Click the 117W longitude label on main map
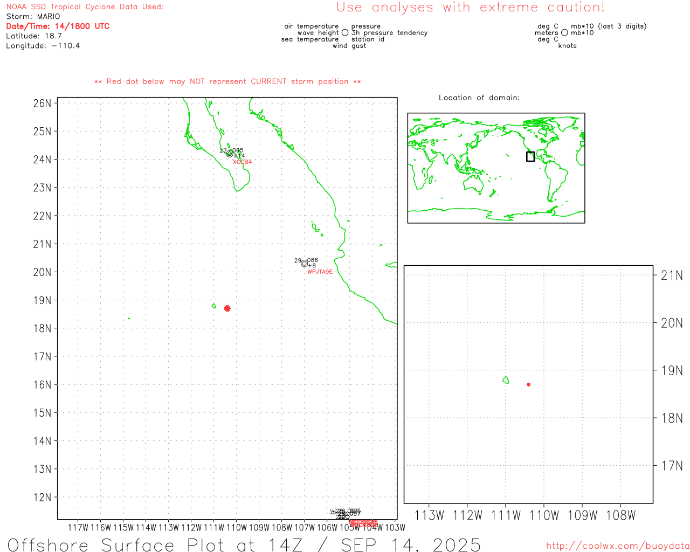This screenshot has width=690, height=552. click(x=78, y=527)
